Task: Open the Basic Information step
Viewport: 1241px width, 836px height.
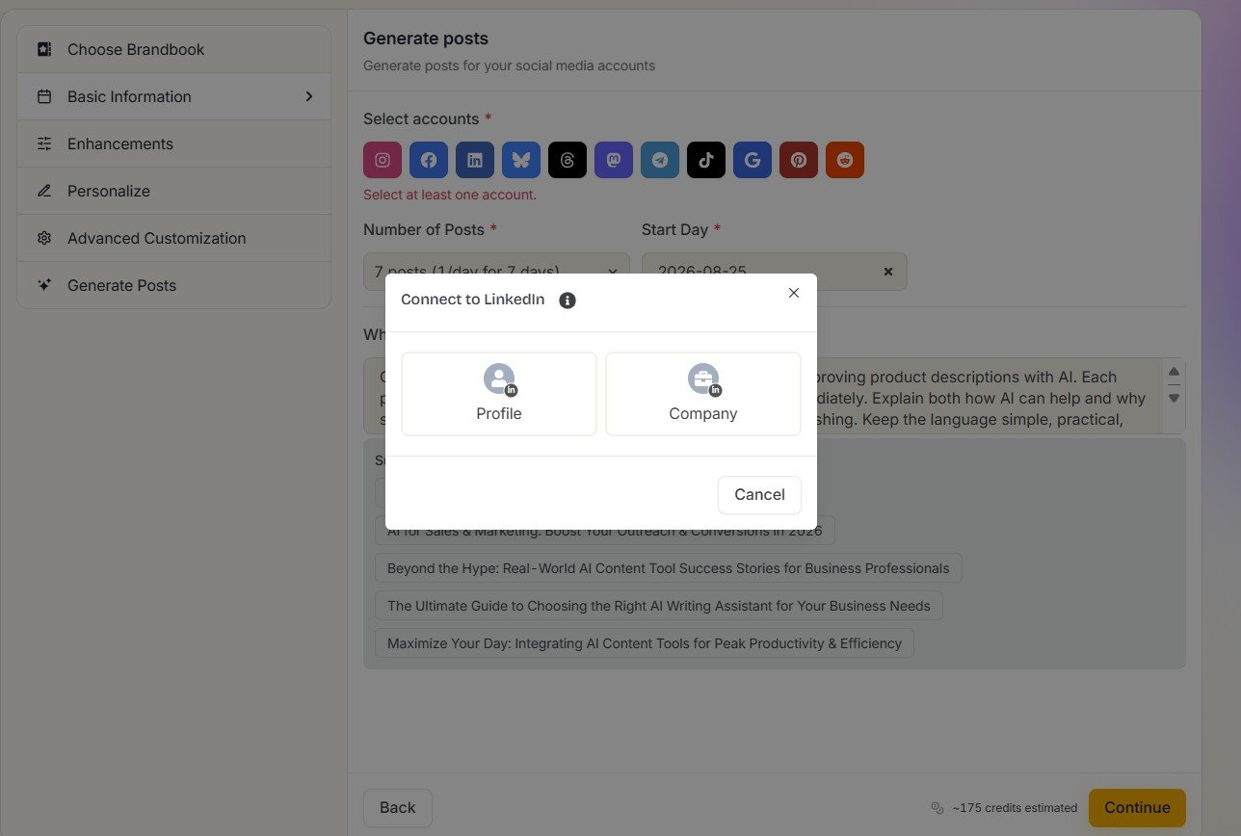Action: [173, 96]
